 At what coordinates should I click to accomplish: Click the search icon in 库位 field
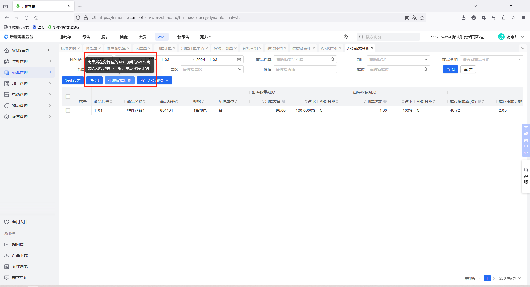pyautogui.click(x=426, y=69)
